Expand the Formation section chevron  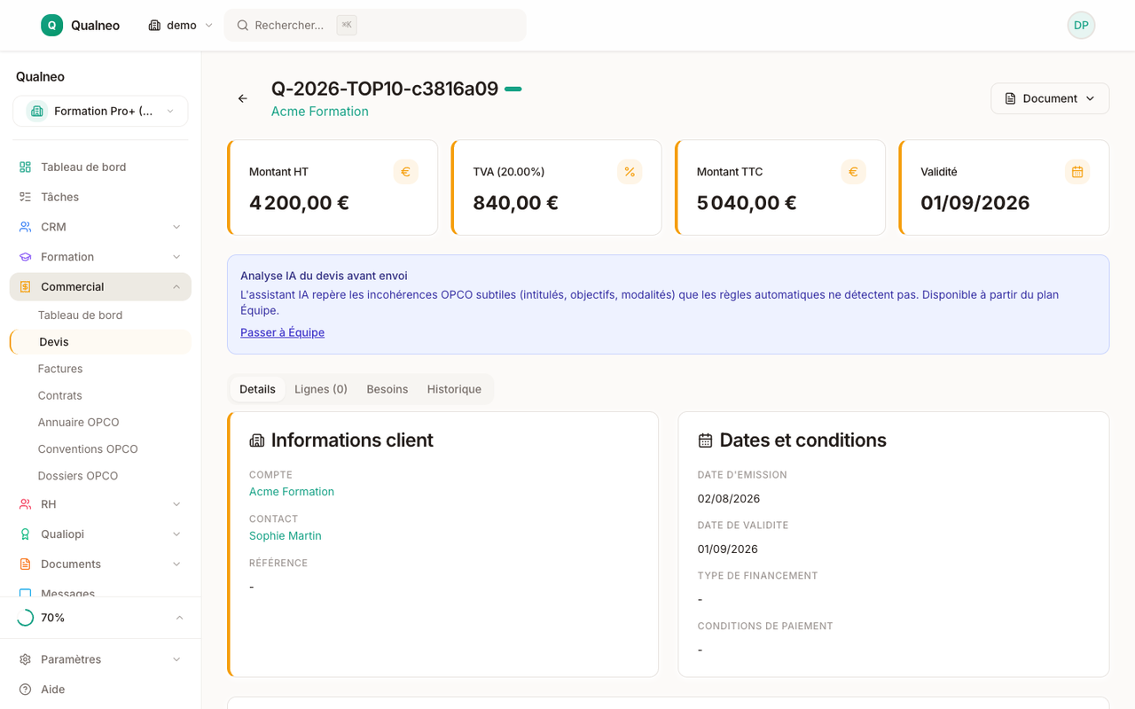coord(176,257)
